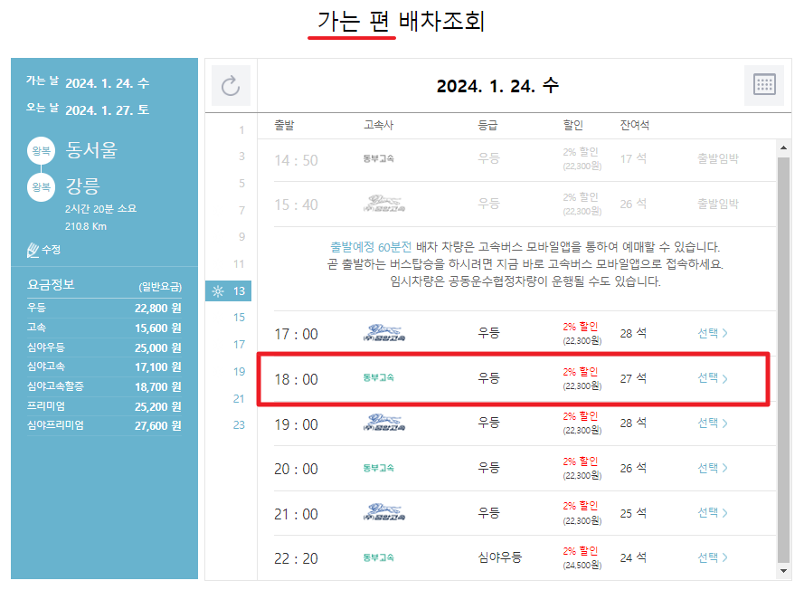Click the 심야고속할증 18,700 원 fare row
This screenshot has width=804, height=590.
click(x=104, y=386)
